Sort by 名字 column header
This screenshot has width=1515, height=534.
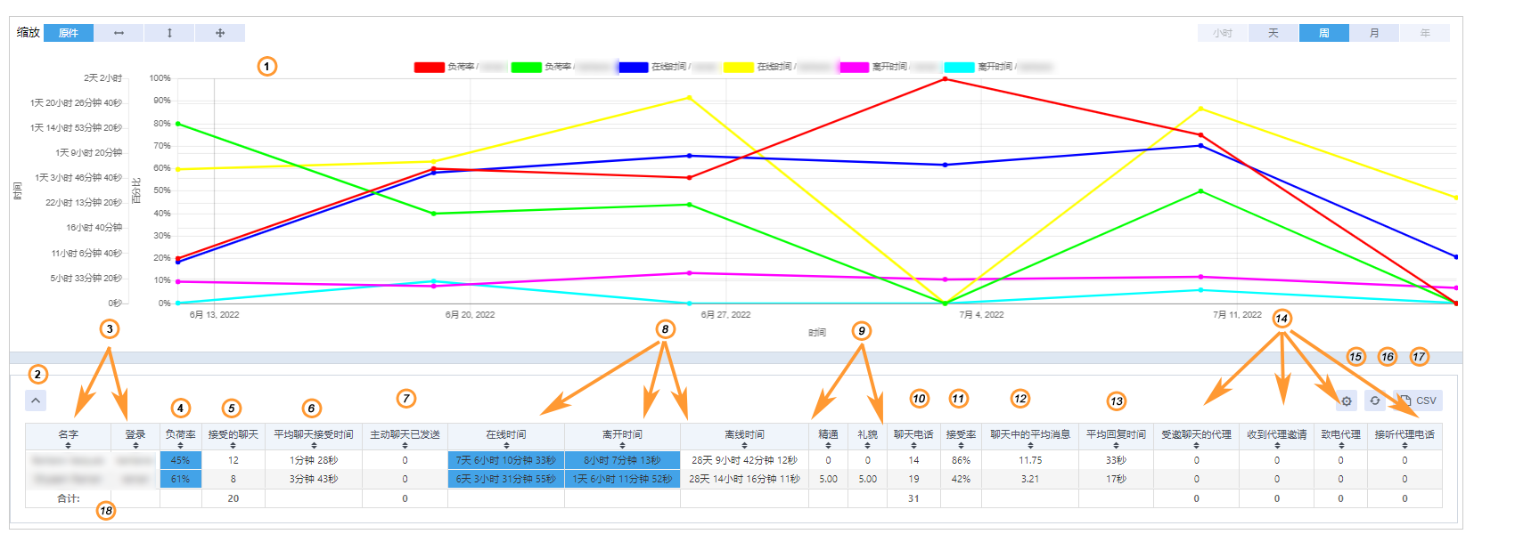click(69, 437)
